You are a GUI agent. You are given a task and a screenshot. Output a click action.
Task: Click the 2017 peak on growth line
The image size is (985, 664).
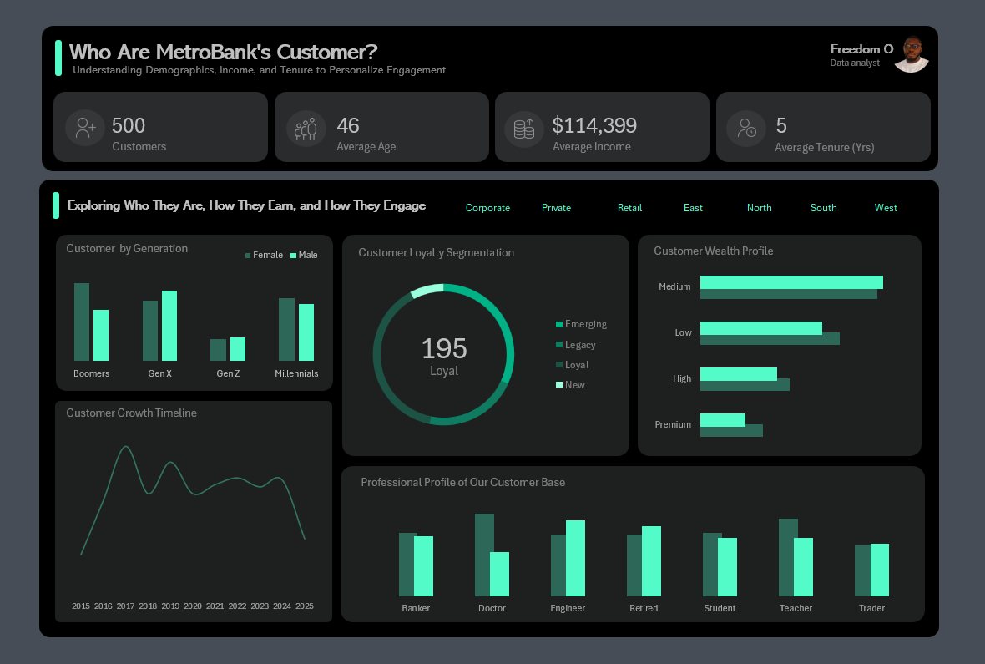point(126,447)
